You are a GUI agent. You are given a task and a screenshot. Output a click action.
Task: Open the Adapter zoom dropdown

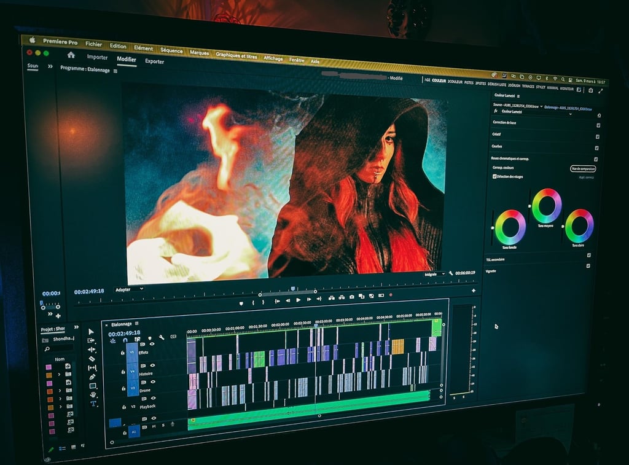tap(129, 289)
